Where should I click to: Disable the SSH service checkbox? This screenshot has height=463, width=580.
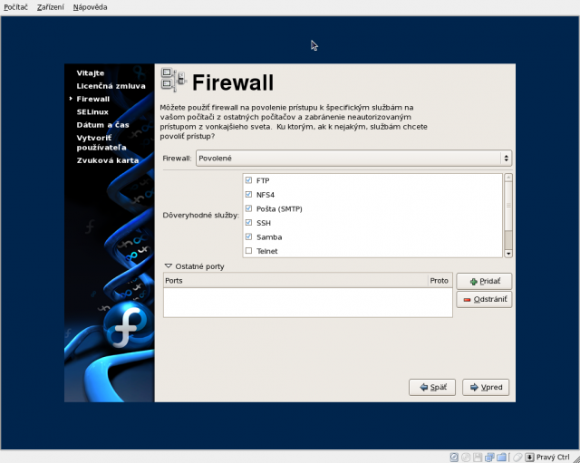(248, 222)
